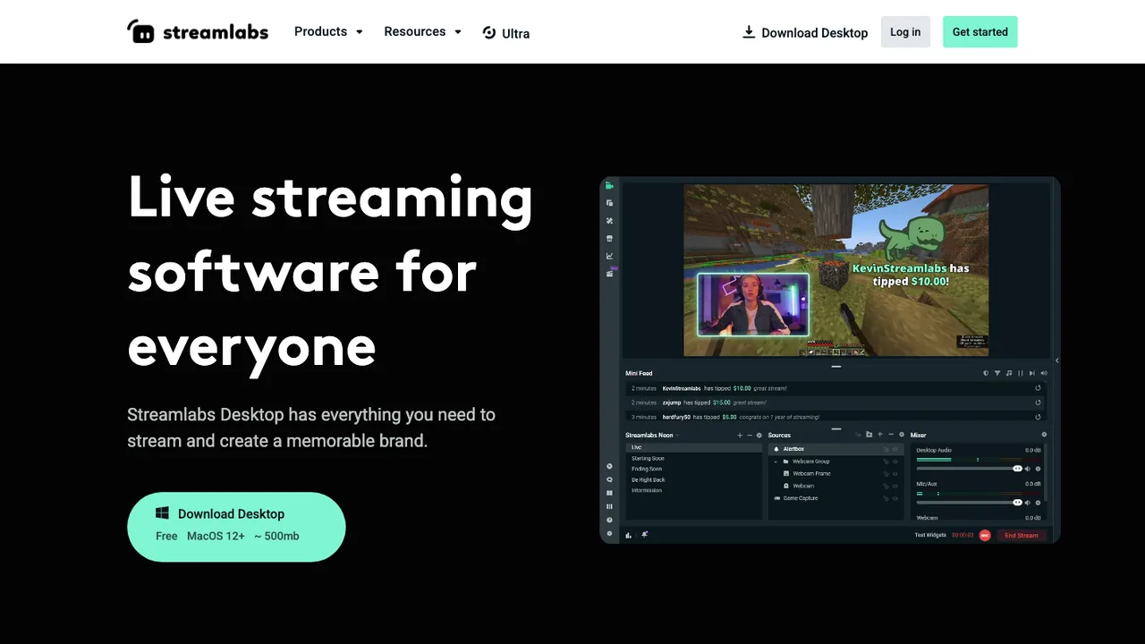Pause the Mini Feed alert queue
This screenshot has height=644, width=1145.
[1021, 373]
